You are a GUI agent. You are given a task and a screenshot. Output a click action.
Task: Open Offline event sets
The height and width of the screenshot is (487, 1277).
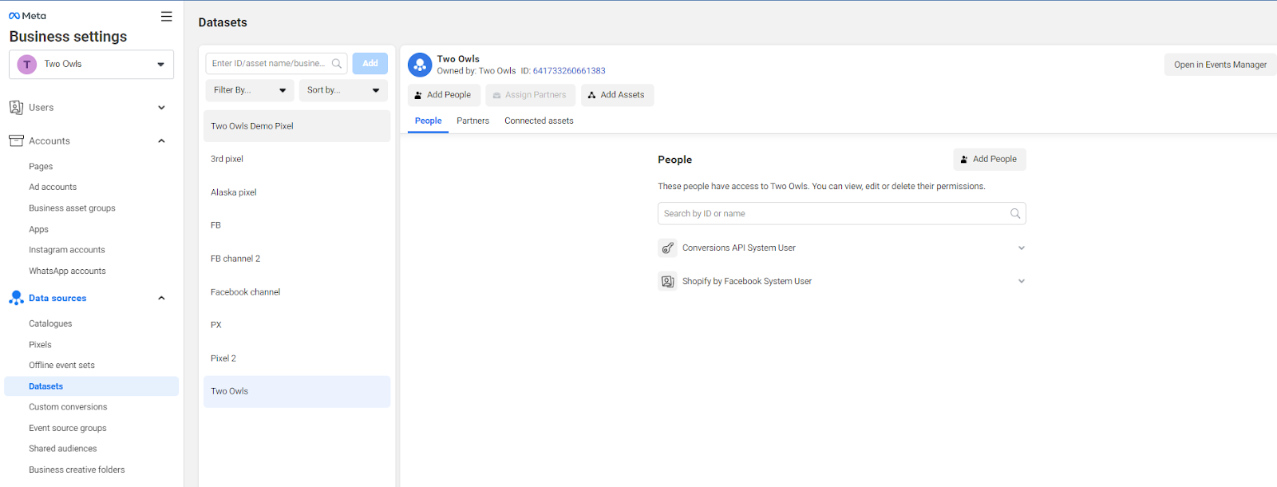[61, 366]
